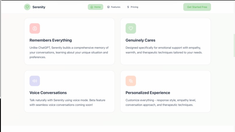
Task: Click the brain icon in Remembers Everything card
Action: click(35, 28)
